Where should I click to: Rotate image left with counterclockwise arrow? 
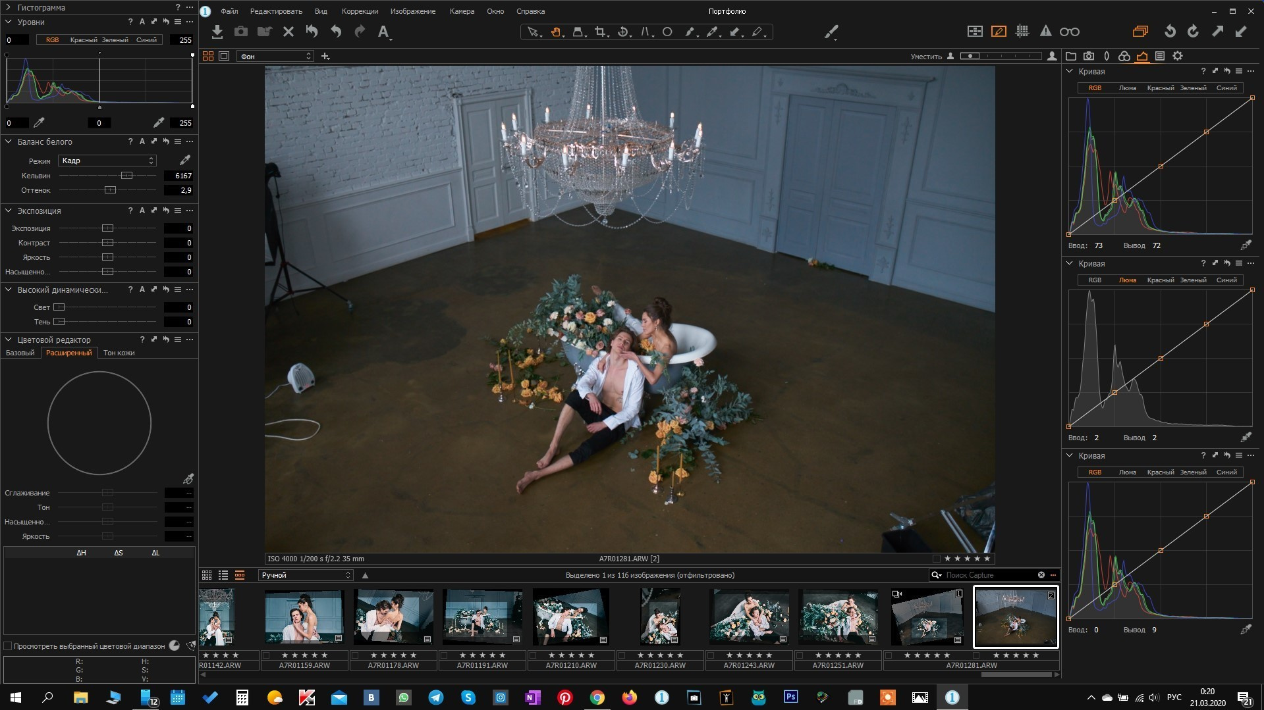1170,32
